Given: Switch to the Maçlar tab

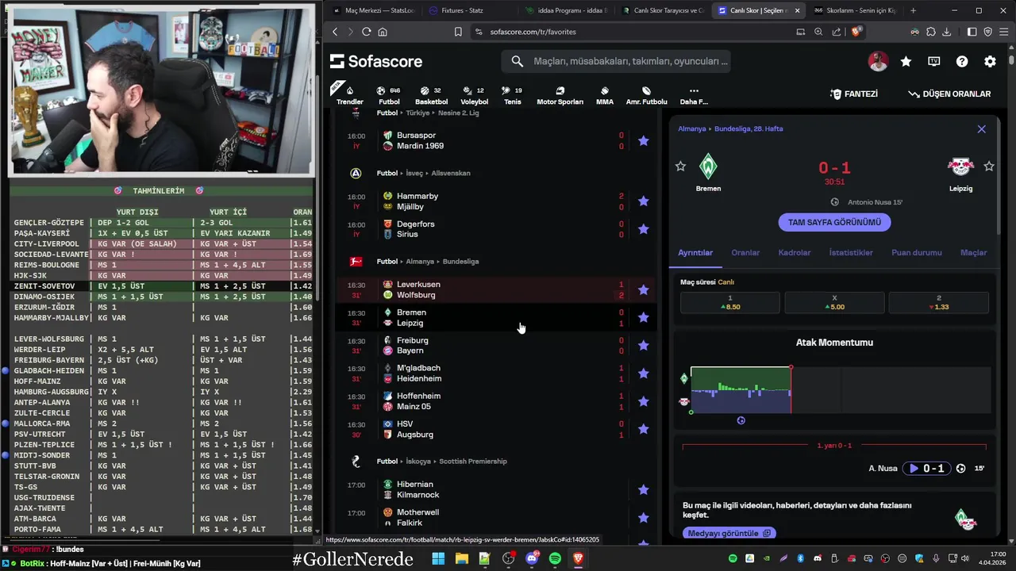Looking at the screenshot, I should pos(973,252).
